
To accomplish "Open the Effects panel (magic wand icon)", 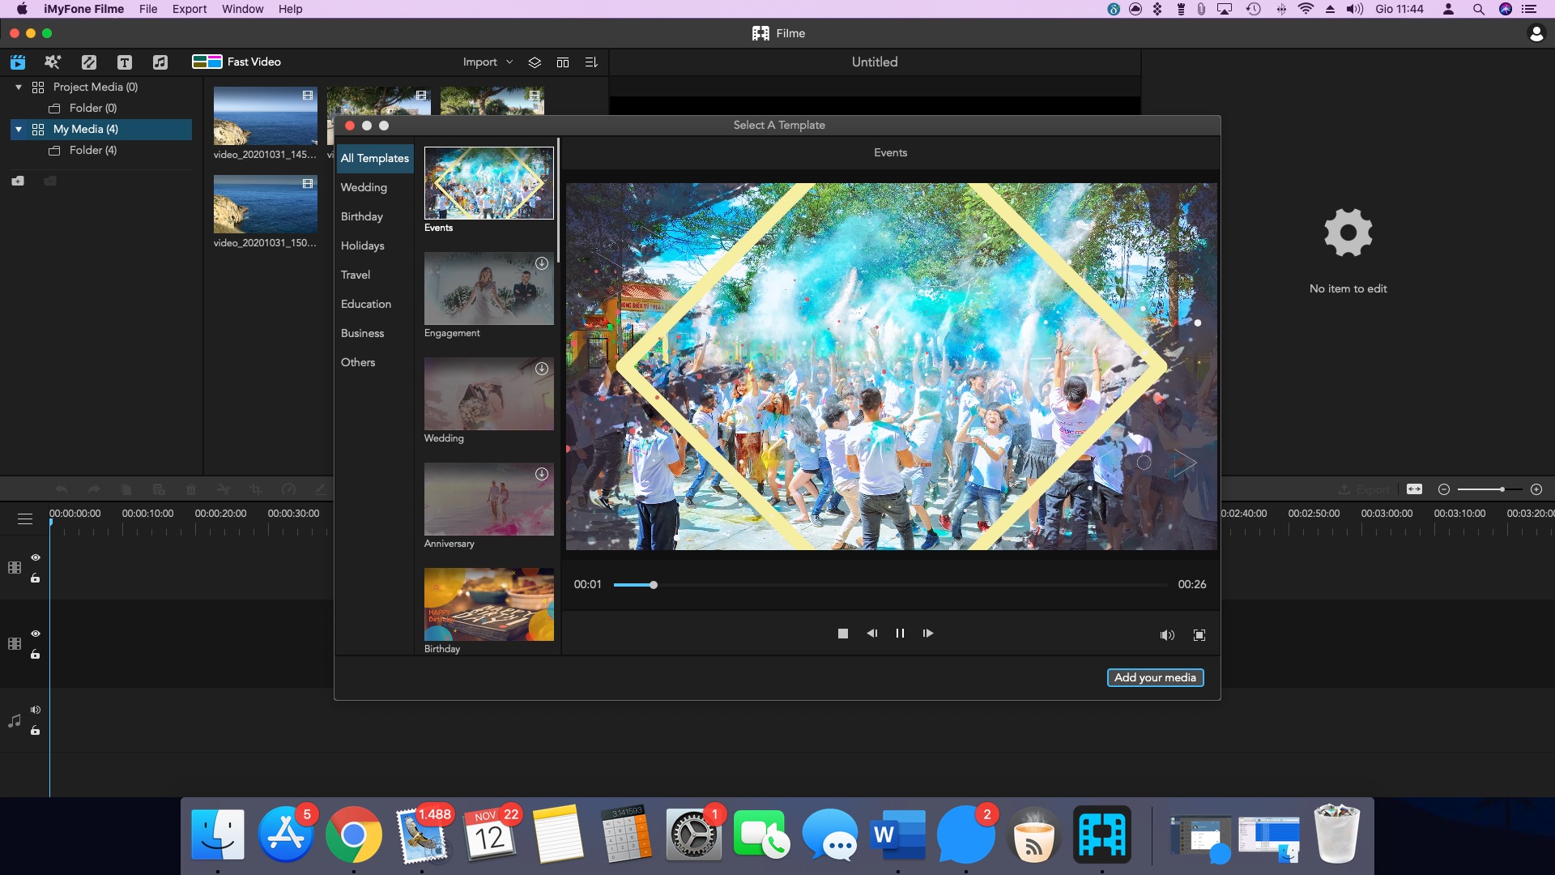I will coord(52,62).
